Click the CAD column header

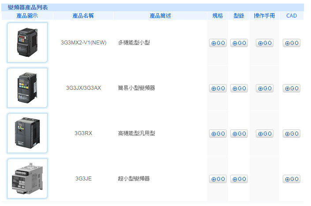click(x=292, y=16)
